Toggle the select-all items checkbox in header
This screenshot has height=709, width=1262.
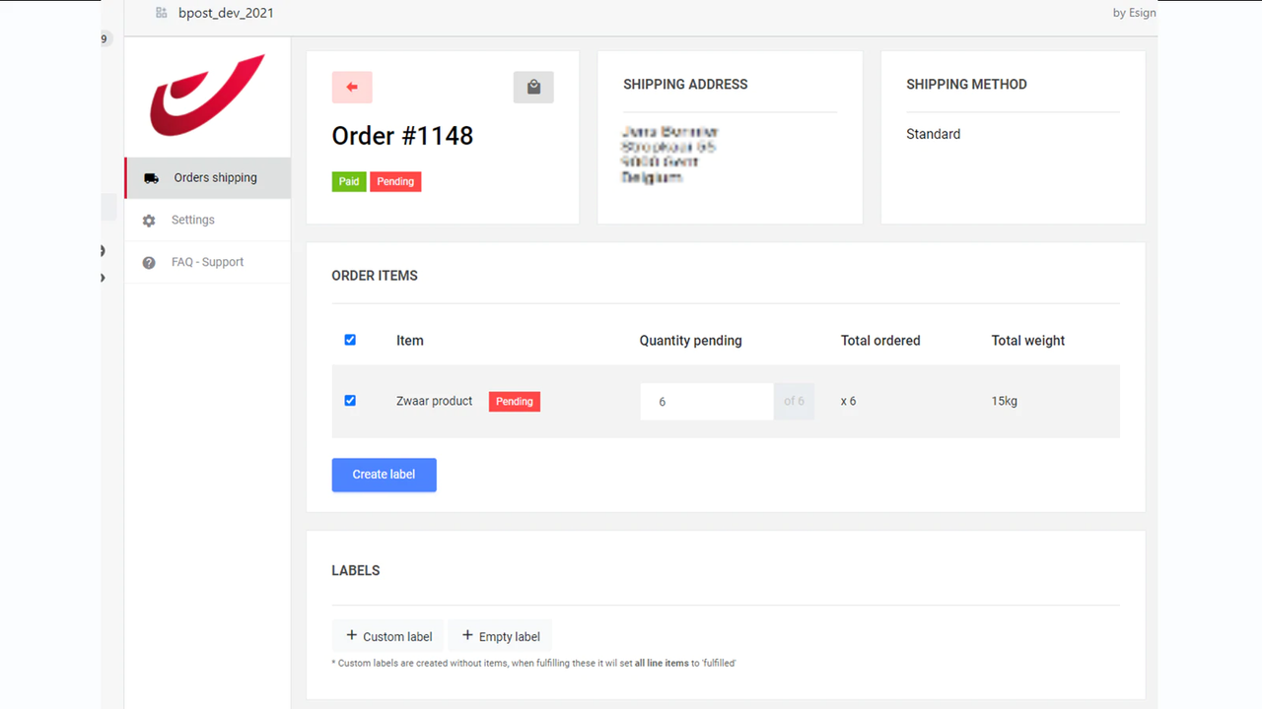350,340
